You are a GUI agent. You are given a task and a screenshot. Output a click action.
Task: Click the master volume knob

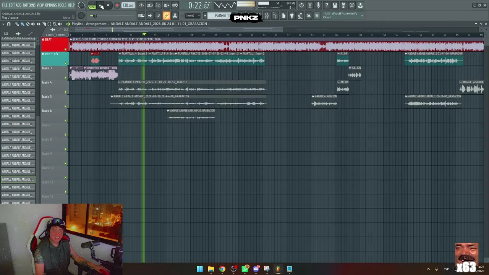point(81,5)
